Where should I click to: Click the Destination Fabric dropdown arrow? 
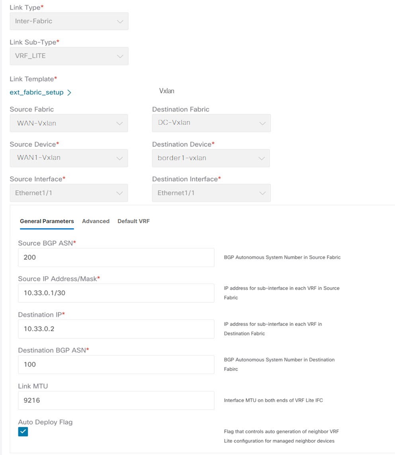[x=262, y=123]
